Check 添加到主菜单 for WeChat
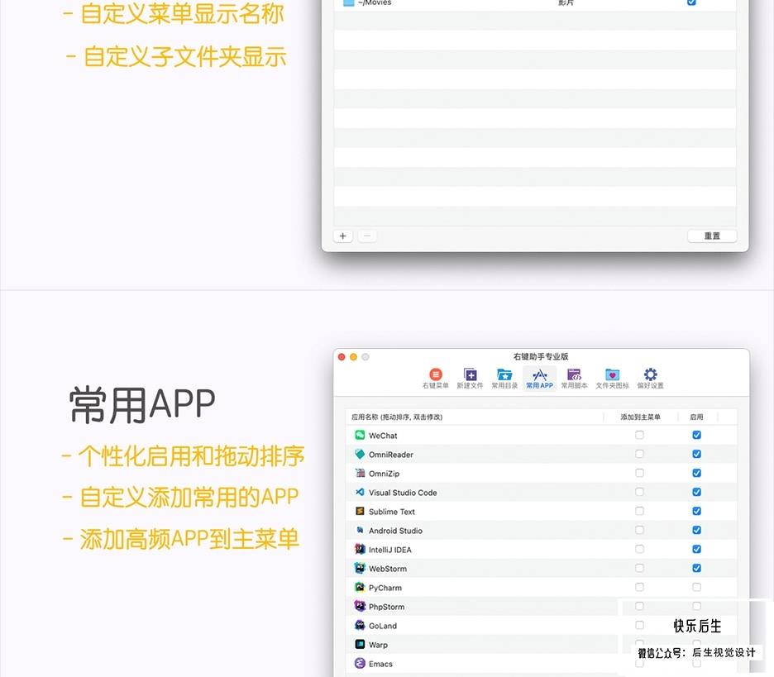This screenshot has width=774, height=677. pyautogui.click(x=639, y=435)
